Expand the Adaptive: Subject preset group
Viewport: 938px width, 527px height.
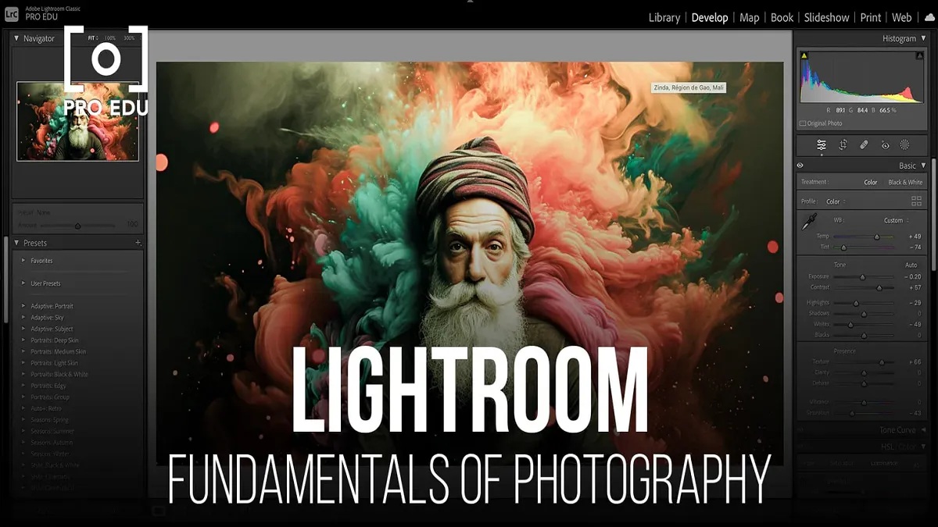click(x=23, y=329)
